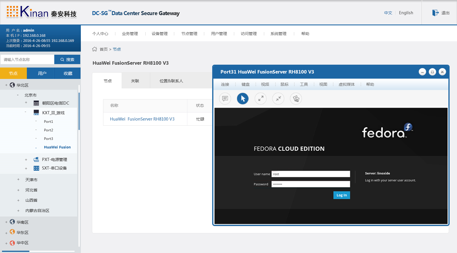The width and height of the screenshot is (457, 253).
Task: Switch to the 位置&联系人 tab
Action: [x=171, y=81]
